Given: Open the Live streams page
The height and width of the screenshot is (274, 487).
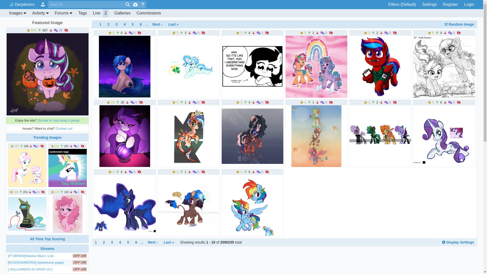Looking at the screenshot, I should coord(97,13).
